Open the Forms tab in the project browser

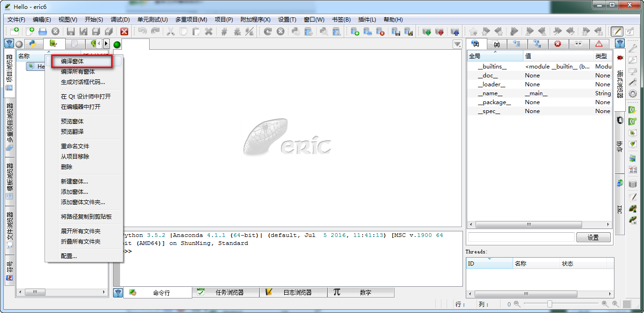tap(54, 44)
